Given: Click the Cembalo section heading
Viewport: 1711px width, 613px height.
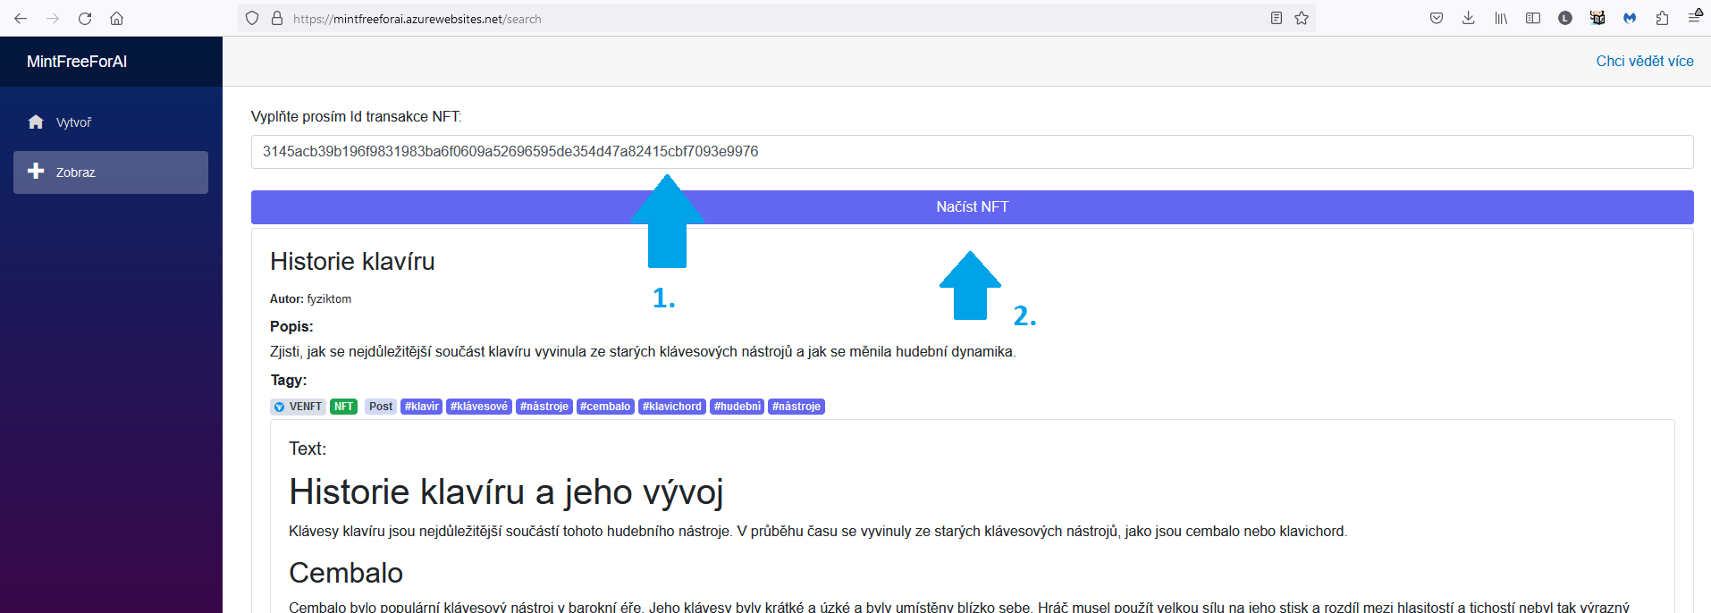Looking at the screenshot, I should 346,573.
